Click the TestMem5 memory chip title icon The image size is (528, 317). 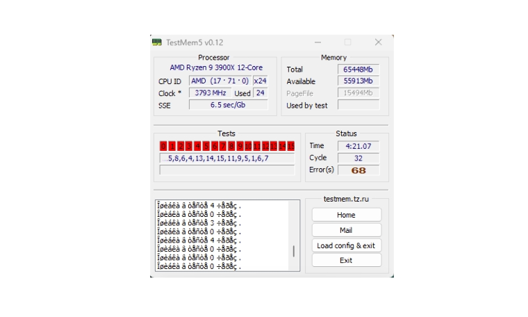click(156, 42)
